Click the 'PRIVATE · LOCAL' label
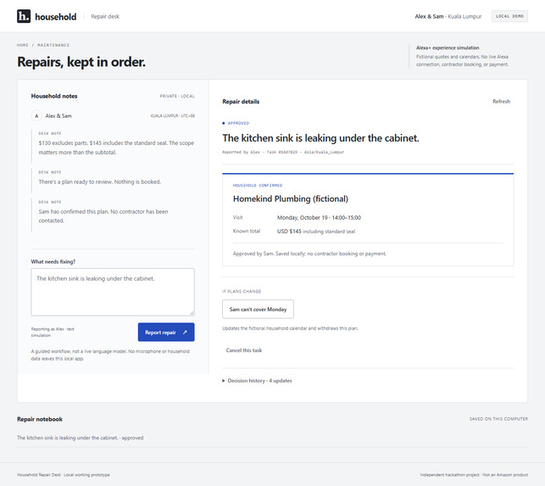 177,96
